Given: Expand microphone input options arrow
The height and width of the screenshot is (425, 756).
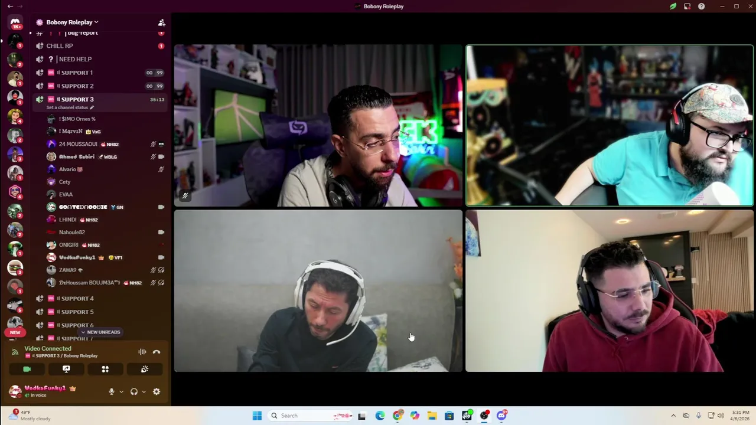Looking at the screenshot, I should pyautogui.click(x=121, y=391).
